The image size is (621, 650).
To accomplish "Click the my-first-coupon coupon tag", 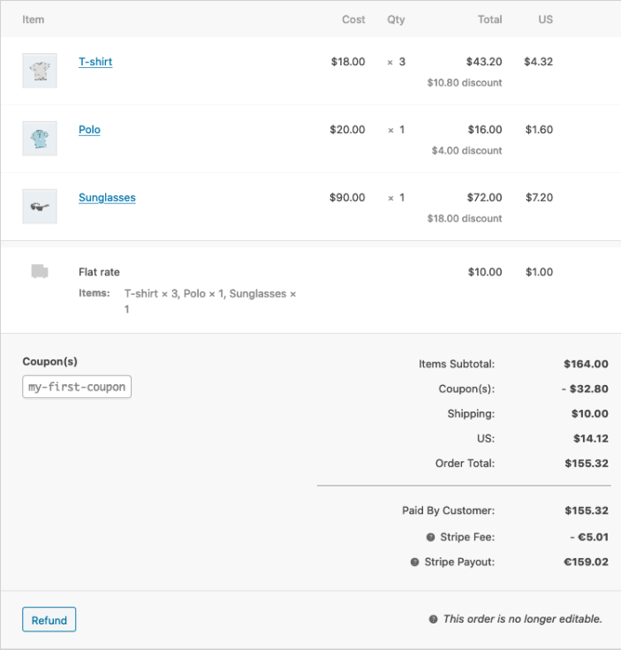I will click(77, 387).
